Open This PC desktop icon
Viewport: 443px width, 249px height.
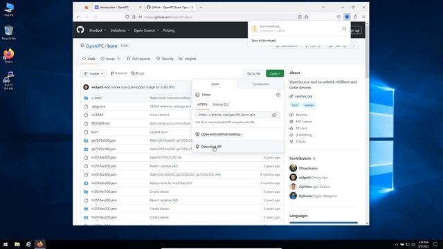point(8,10)
